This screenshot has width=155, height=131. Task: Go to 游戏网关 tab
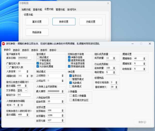(72, 9)
